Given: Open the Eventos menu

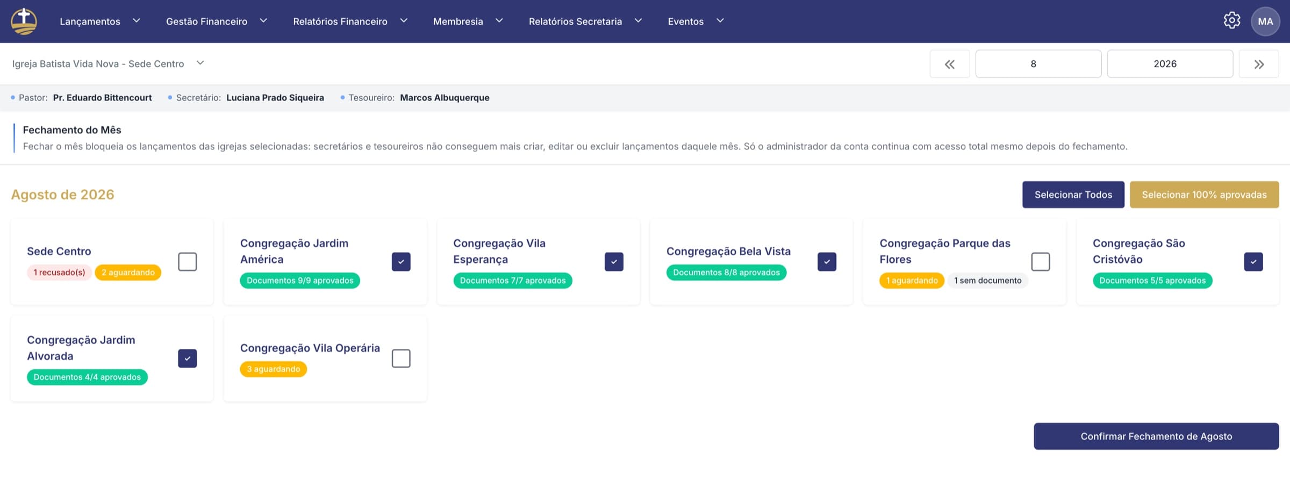Looking at the screenshot, I should [685, 21].
